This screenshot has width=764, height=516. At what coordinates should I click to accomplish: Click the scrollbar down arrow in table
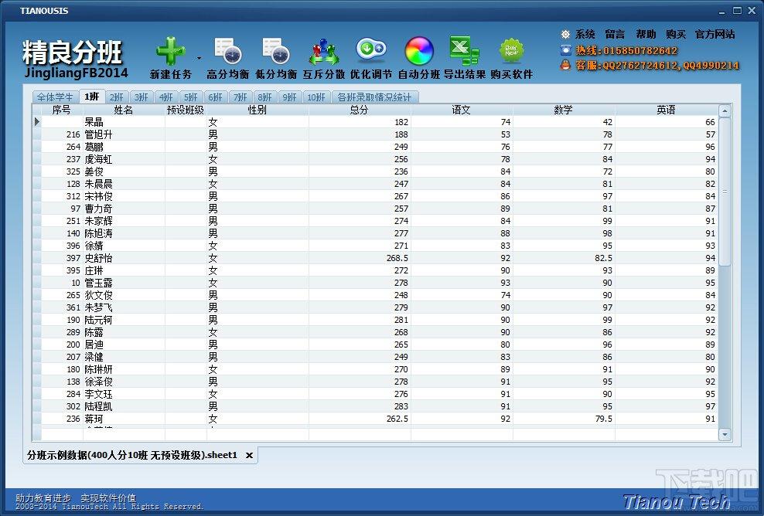[x=725, y=434]
